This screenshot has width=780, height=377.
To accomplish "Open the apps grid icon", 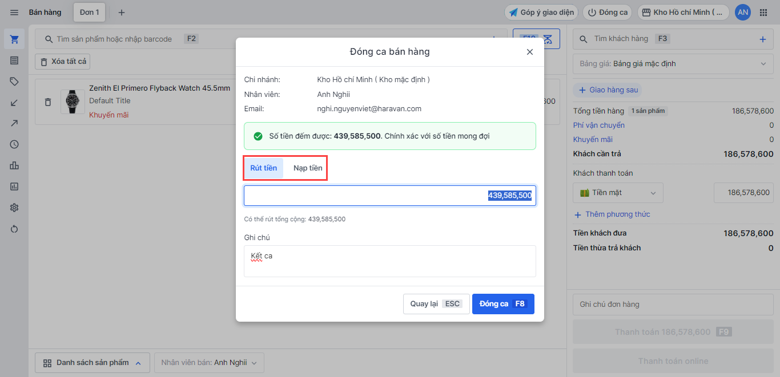I will 763,13.
